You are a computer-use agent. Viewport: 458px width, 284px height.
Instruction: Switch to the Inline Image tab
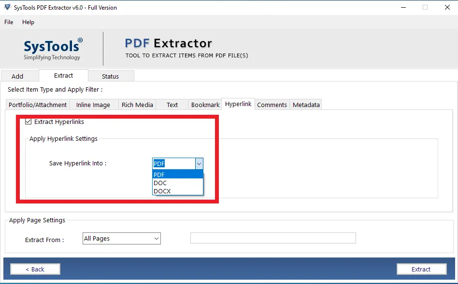point(93,105)
